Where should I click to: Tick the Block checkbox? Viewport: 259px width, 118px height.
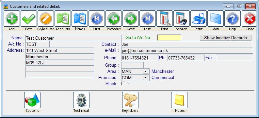coord(123,84)
